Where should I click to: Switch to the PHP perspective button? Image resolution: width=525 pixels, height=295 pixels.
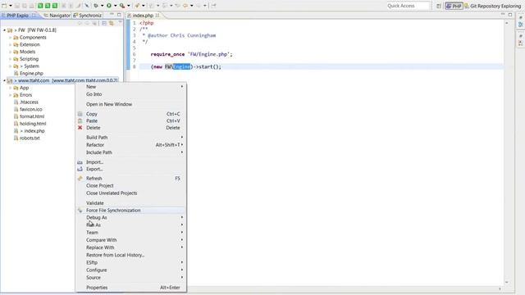454,6
